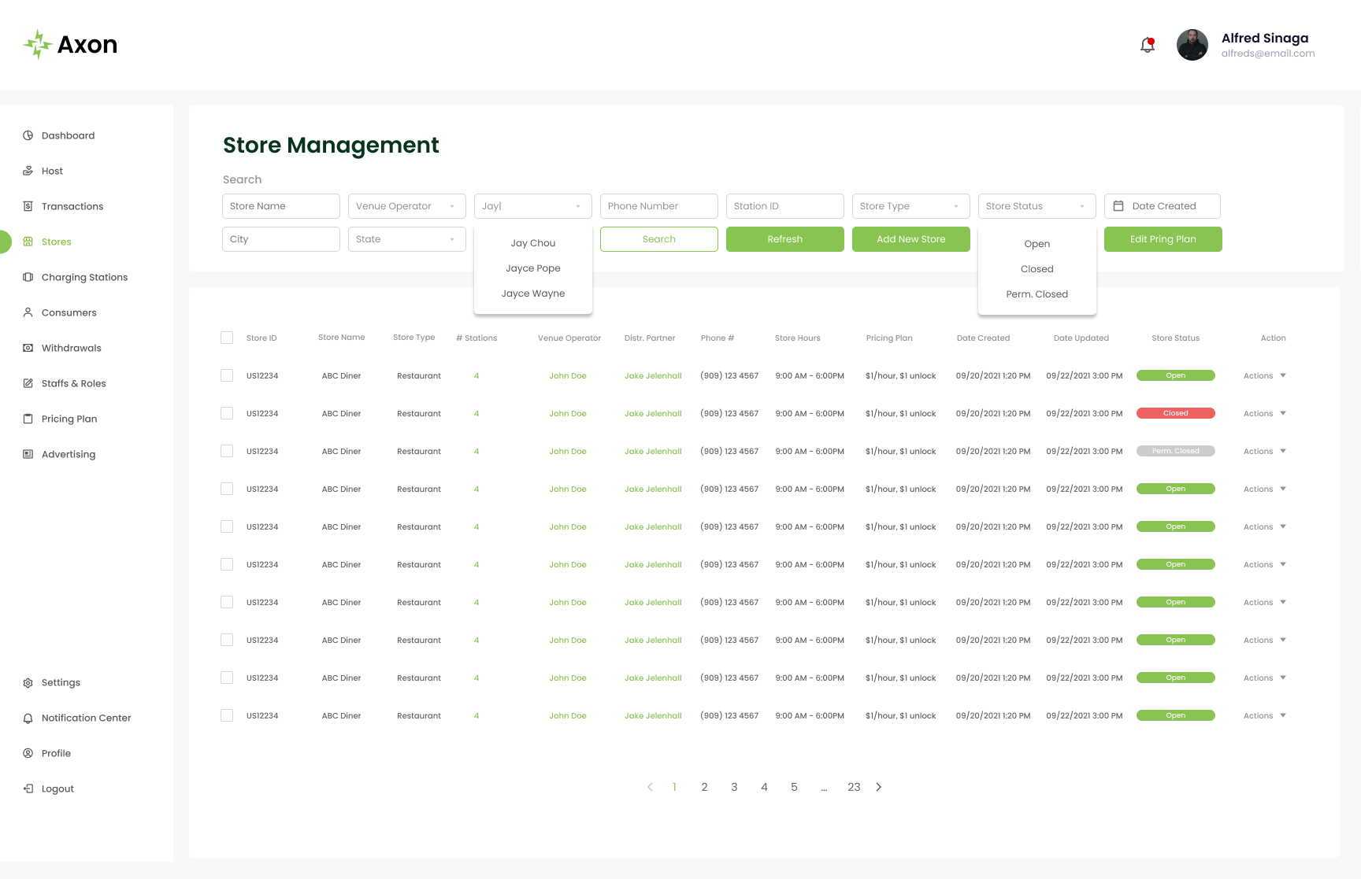Choose Open in the status list

click(x=1037, y=244)
